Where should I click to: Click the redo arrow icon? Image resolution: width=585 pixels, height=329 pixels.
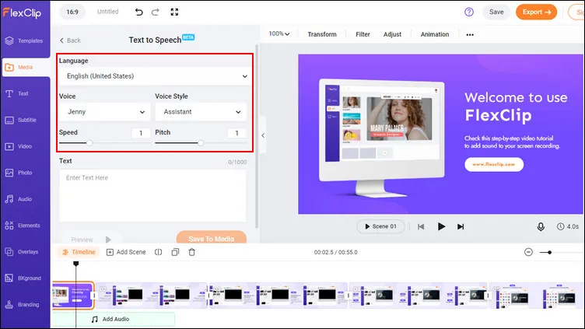pyautogui.click(x=156, y=12)
